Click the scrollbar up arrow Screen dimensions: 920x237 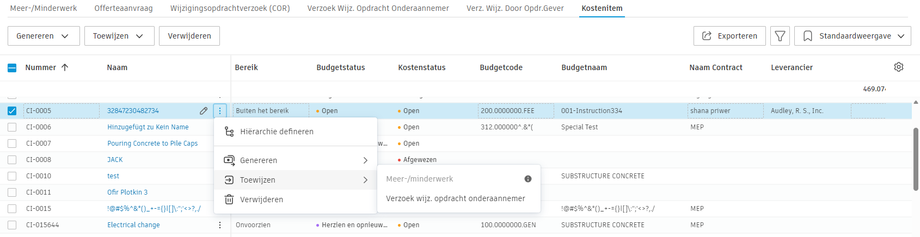[916, 102]
